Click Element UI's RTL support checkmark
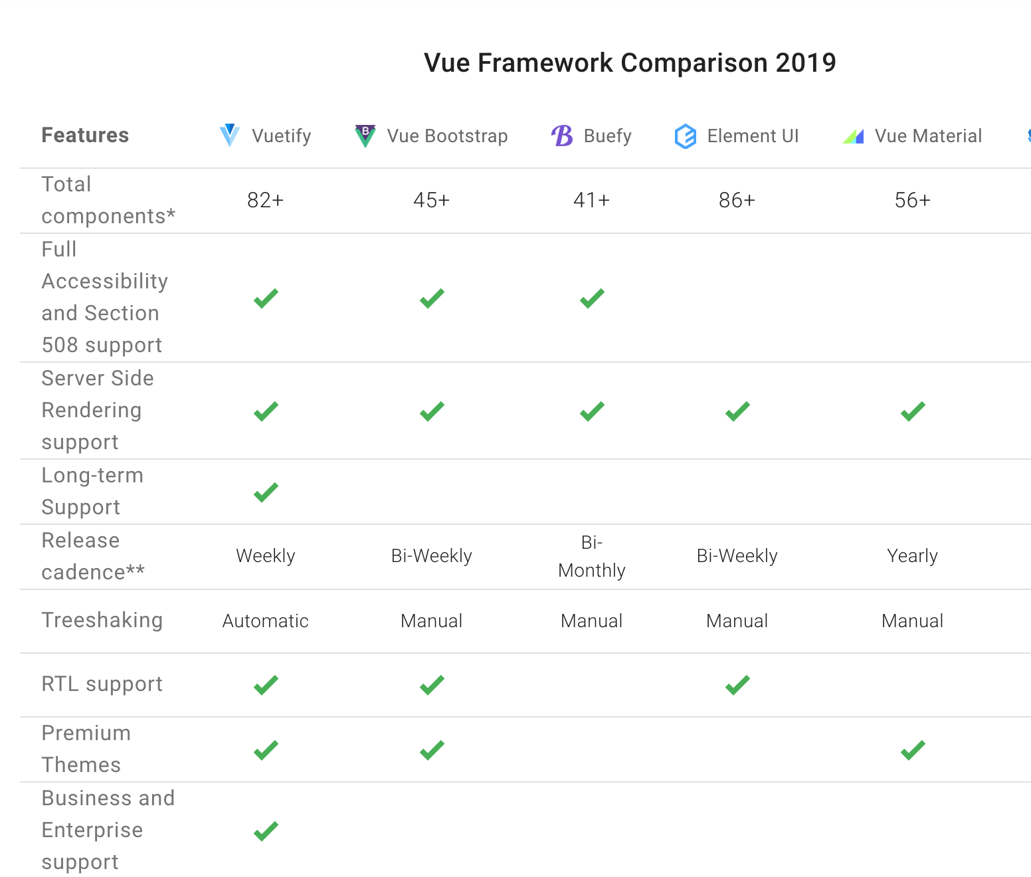Image resolution: width=1031 pixels, height=877 pixels. tap(737, 685)
